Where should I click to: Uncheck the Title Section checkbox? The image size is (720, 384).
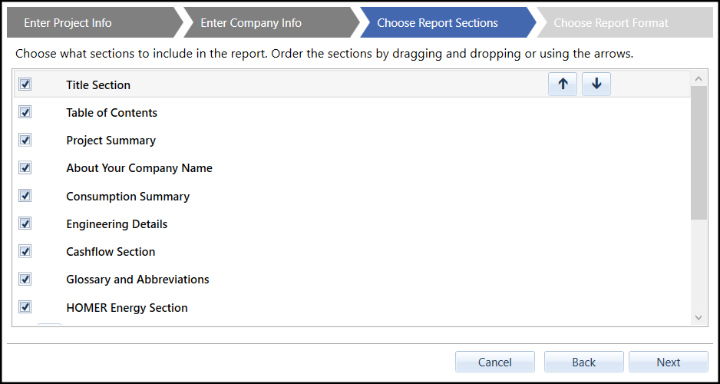pyautogui.click(x=25, y=84)
